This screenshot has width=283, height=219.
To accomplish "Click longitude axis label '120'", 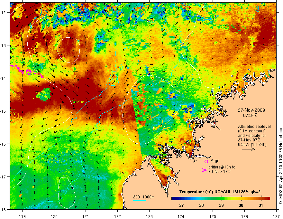I will click(x=54, y=216).
